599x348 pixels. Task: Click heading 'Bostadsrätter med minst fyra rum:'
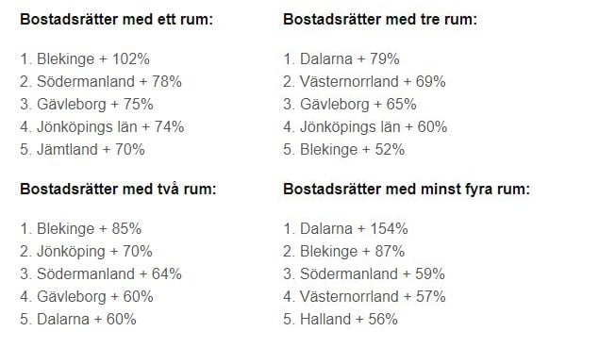point(407,189)
